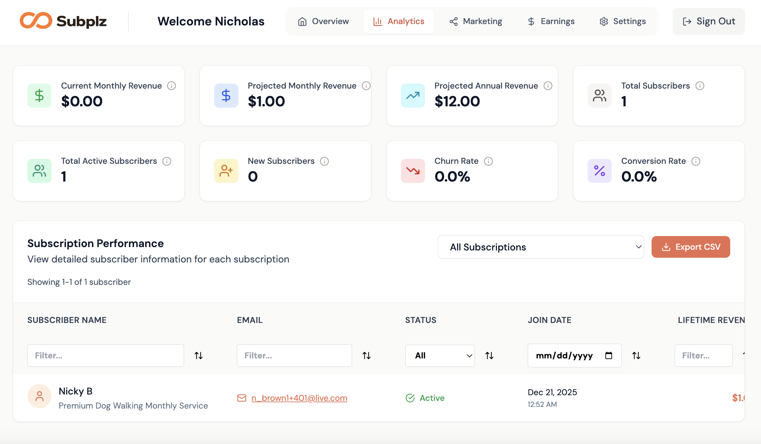The image size is (761, 444).
Task: Click the Subplz logo icon
Action: click(x=37, y=21)
